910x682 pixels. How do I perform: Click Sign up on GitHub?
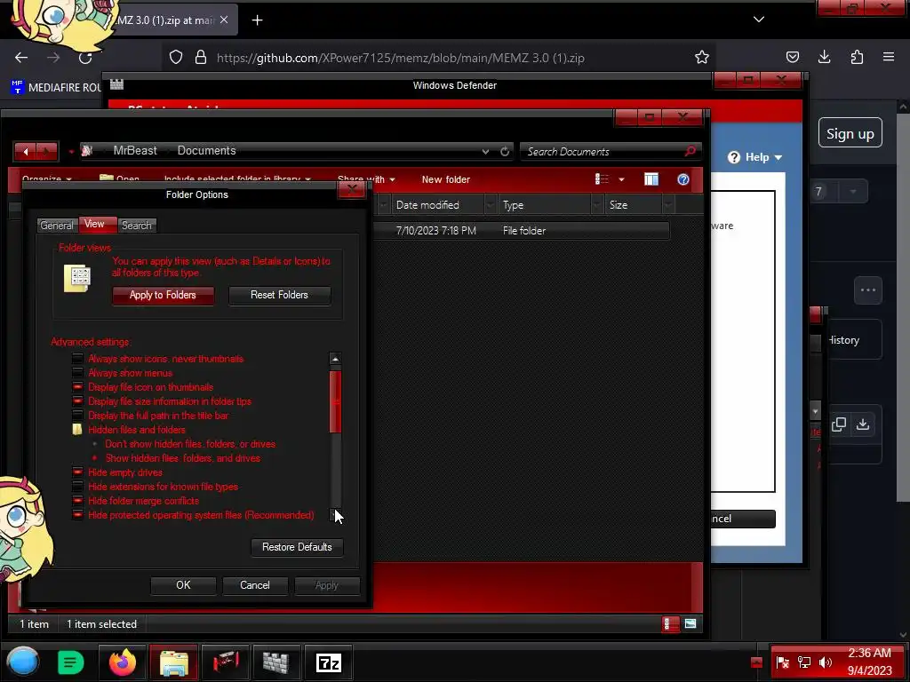(x=850, y=133)
